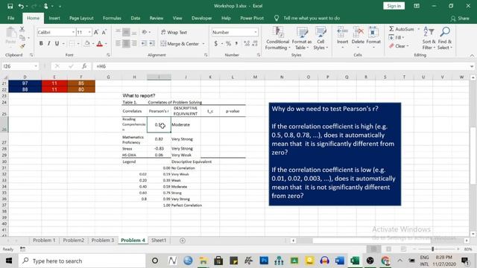Toggle Underline formatting

pos(57,44)
